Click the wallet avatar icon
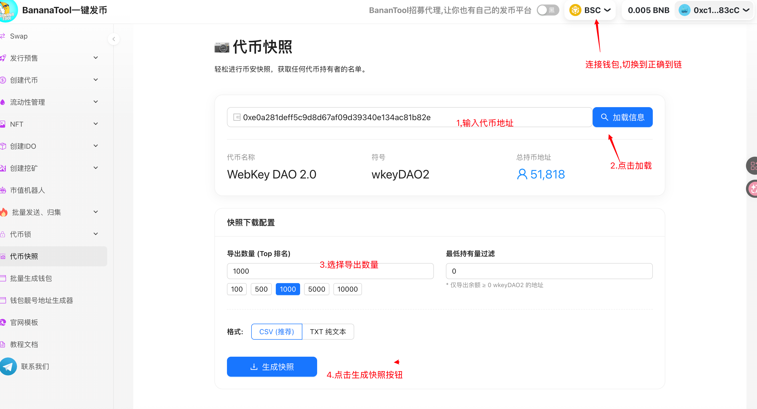757x409 pixels. tap(684, 10)
